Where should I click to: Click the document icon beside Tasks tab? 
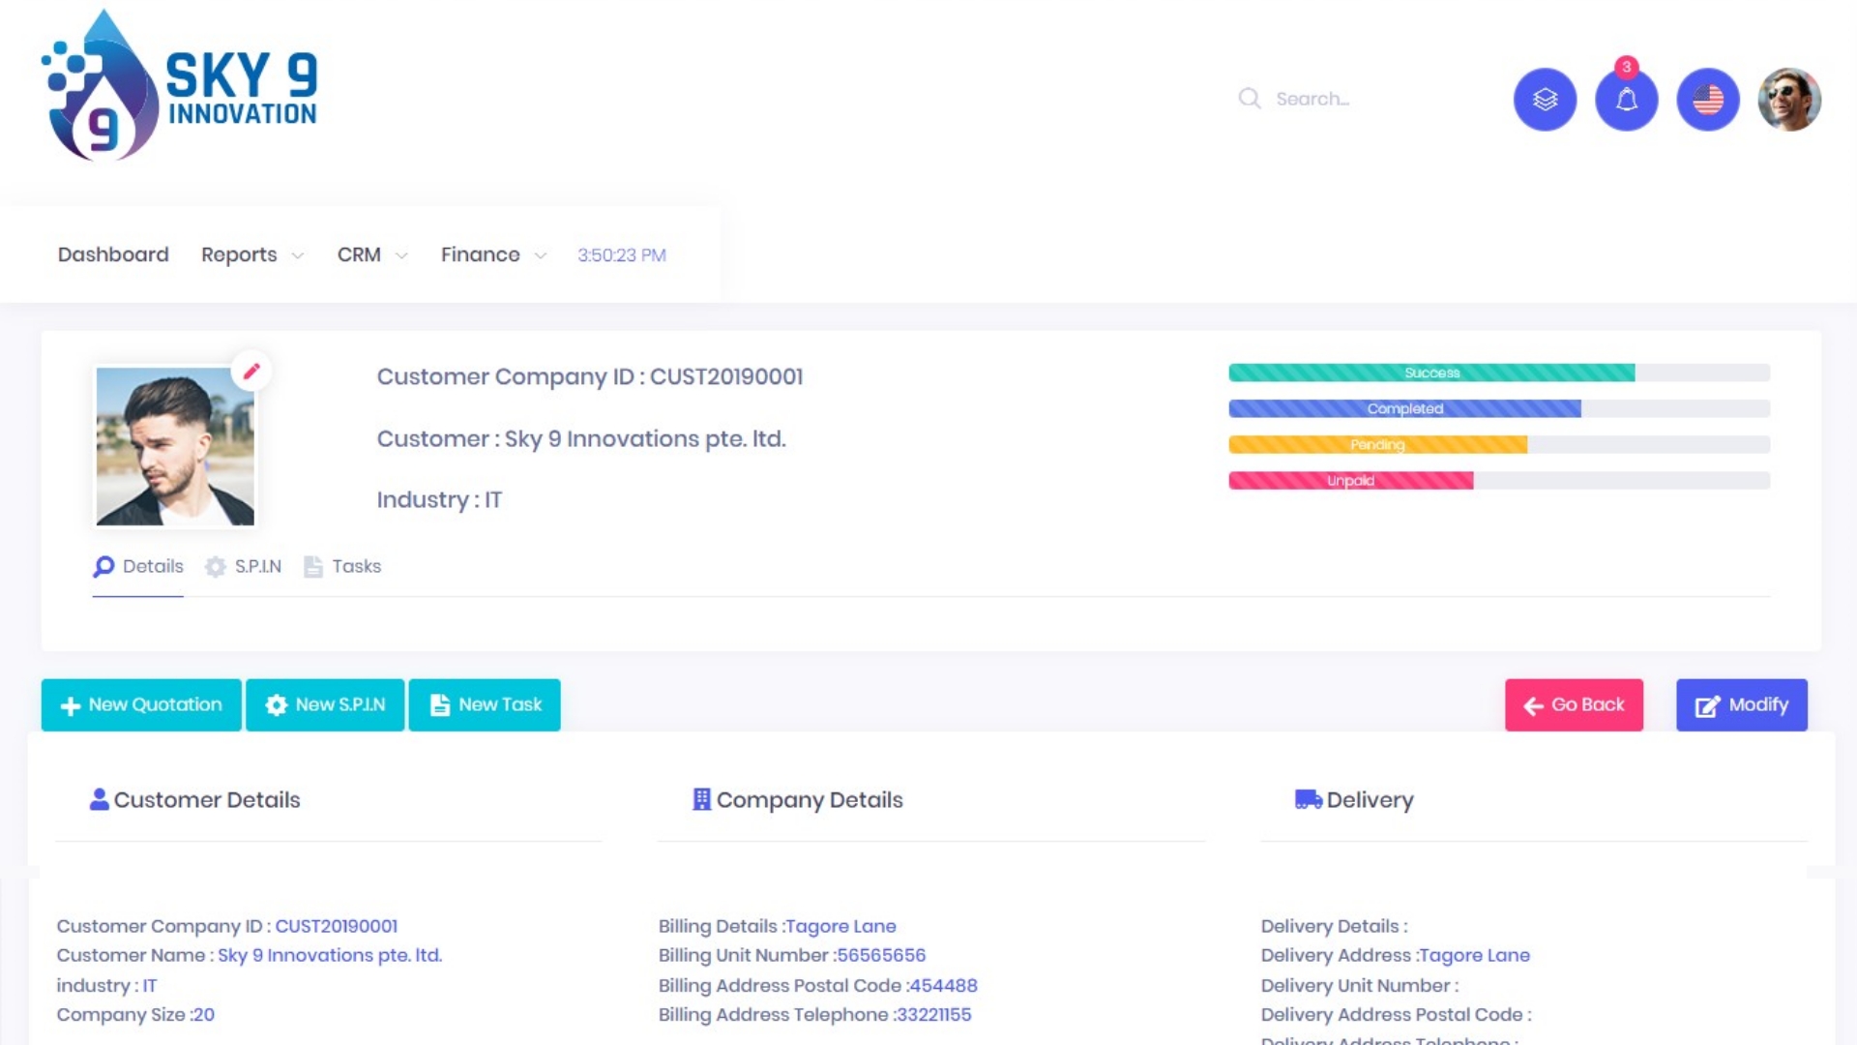(x=313, y=567)
